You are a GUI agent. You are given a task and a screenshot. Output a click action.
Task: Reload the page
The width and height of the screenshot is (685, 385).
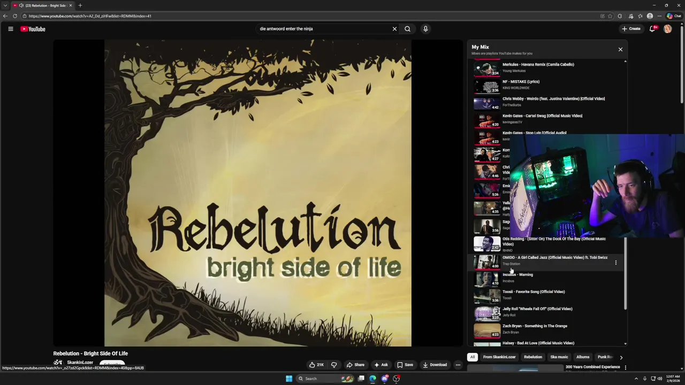point(14,16)
